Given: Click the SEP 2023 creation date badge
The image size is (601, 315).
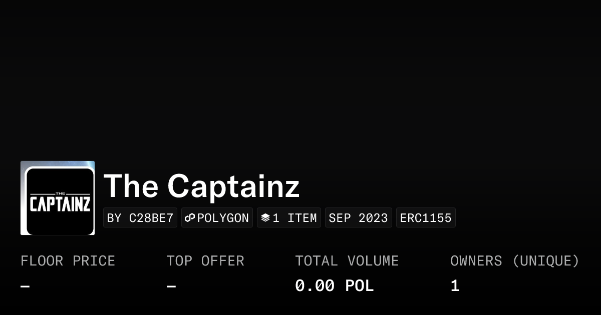Looking at the screenshot, I should point(358,218).
